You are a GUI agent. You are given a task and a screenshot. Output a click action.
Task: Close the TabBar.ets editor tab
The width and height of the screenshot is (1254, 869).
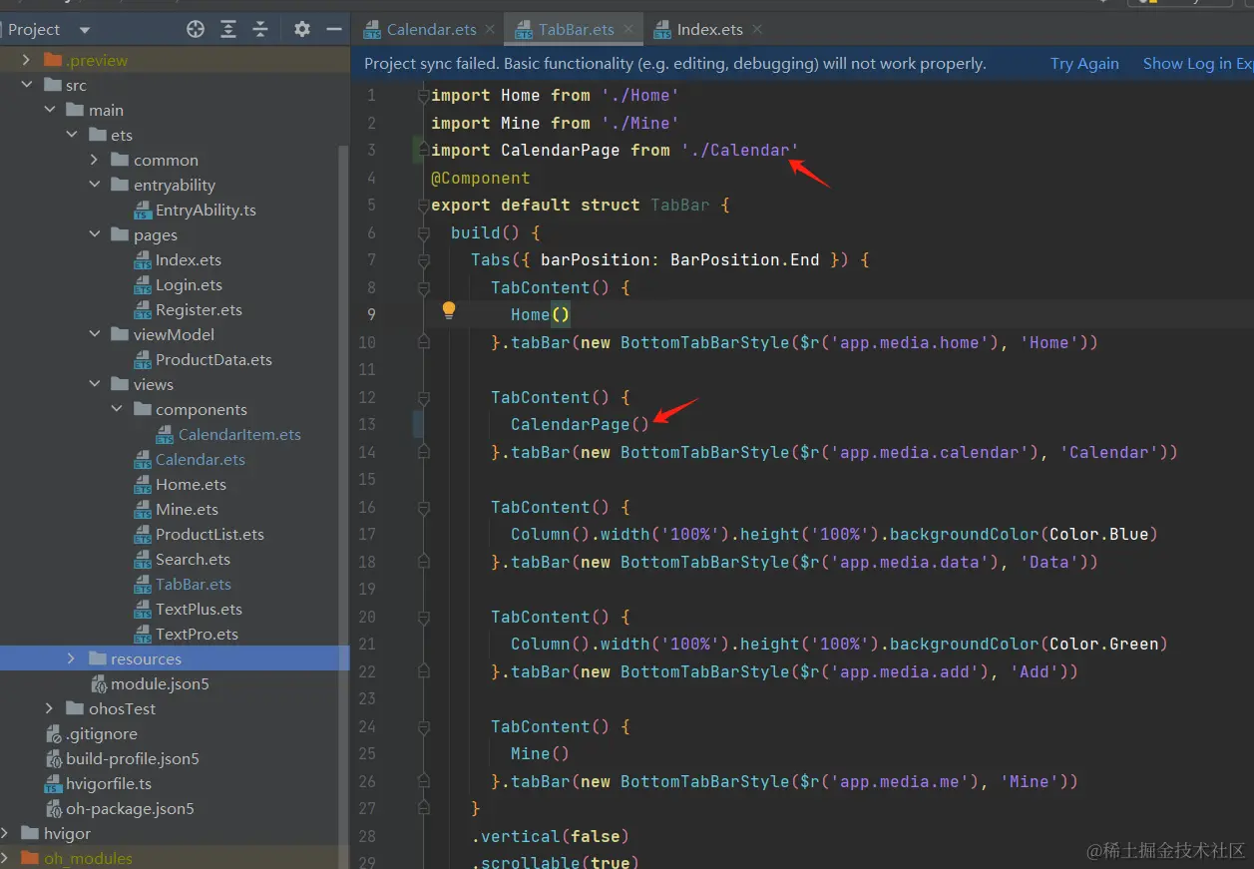point(628,29)
